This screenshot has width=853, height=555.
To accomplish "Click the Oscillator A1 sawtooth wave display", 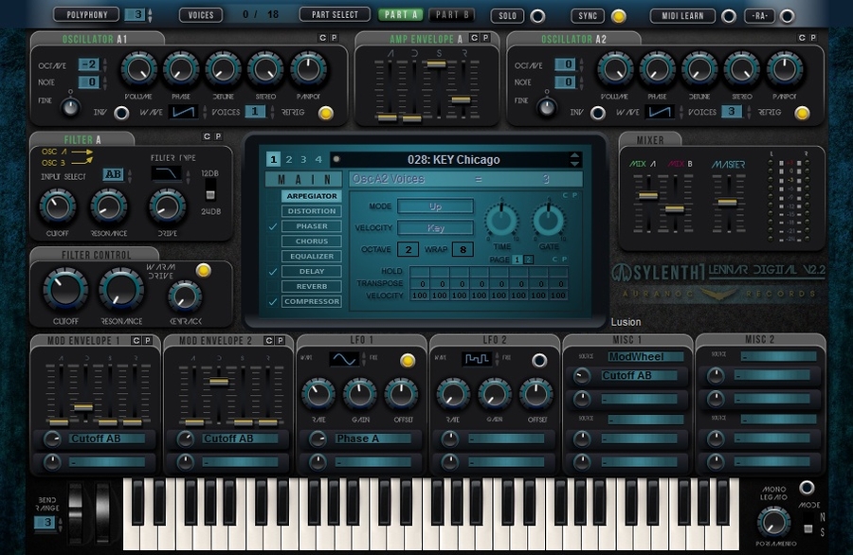I will (x=183, y=112).
